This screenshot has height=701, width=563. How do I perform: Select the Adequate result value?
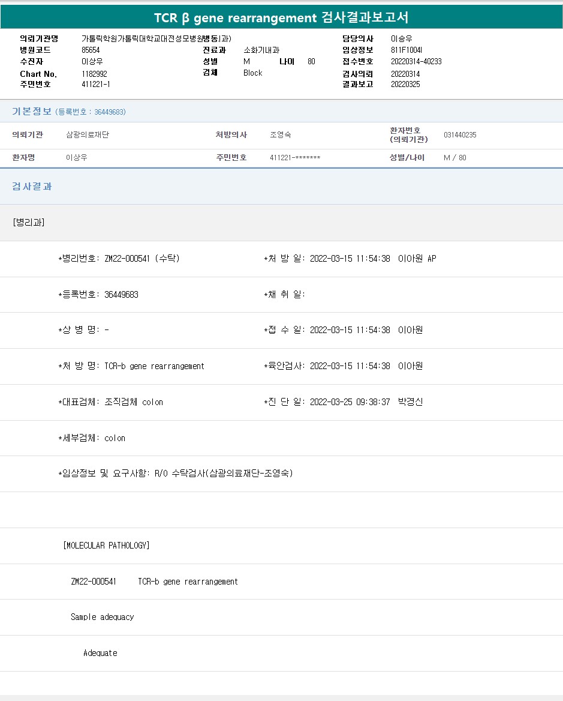[x=100, y=653]
